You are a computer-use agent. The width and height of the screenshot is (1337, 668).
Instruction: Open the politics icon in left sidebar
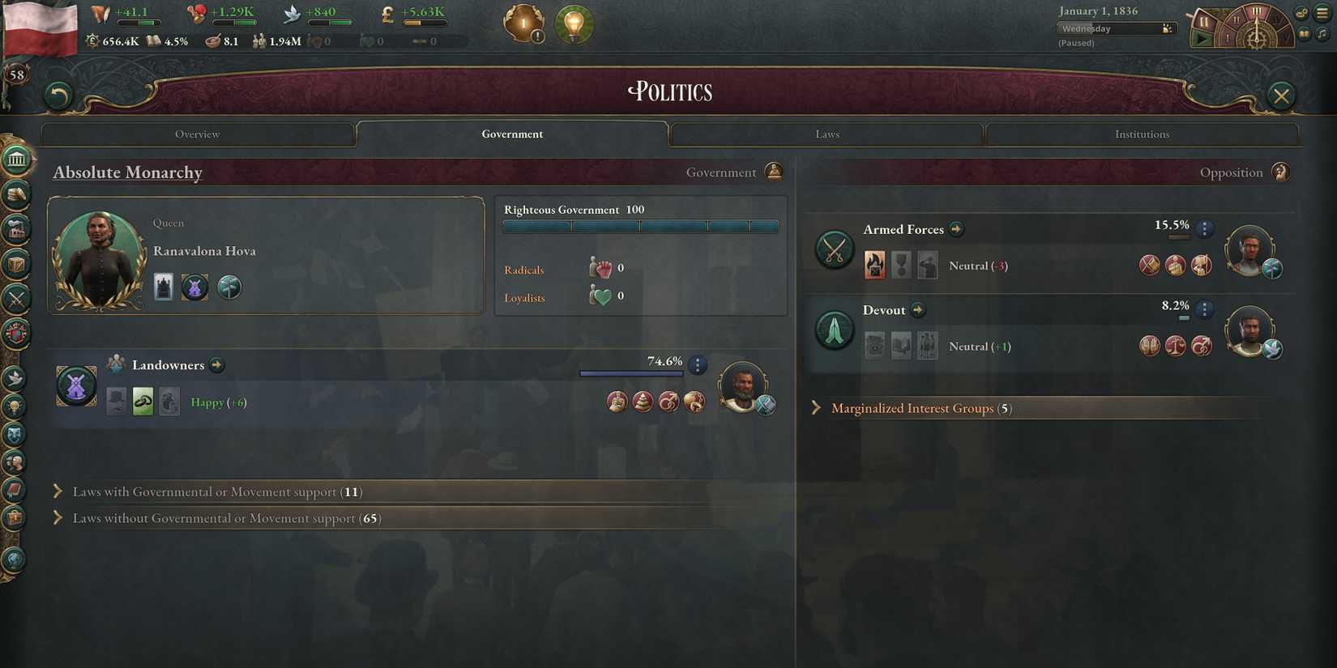[x=16, y=159]
